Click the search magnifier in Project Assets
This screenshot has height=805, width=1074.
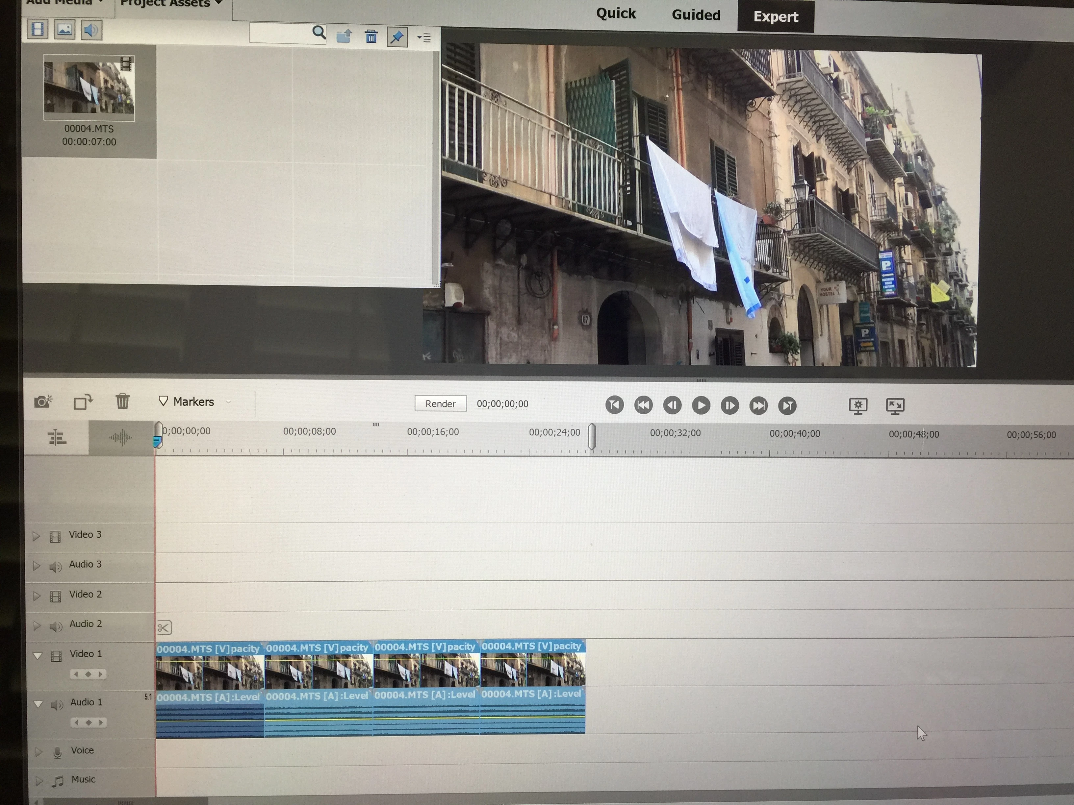click(319, 33)
